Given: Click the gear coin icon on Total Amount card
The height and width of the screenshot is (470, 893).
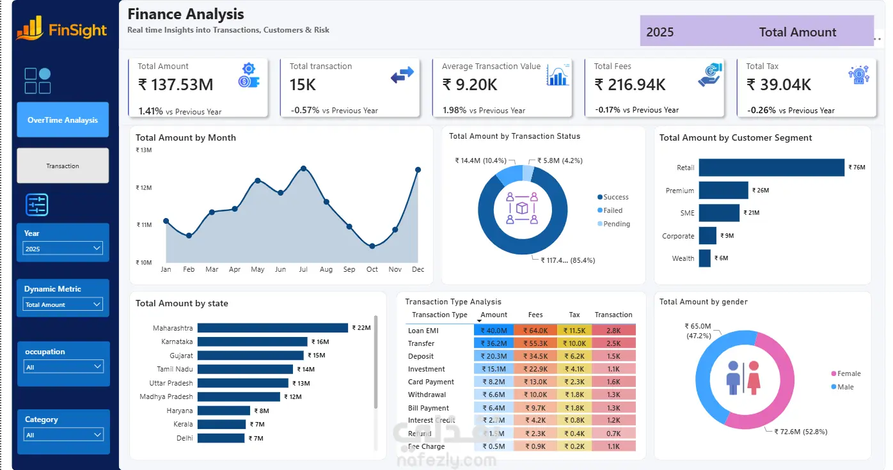Looking at the screenshot, I should [248, 74].
